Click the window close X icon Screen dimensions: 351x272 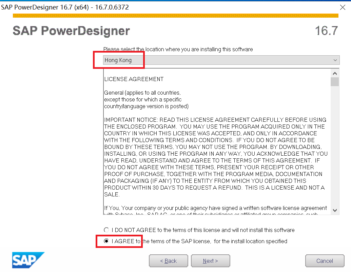click(343, 7)
